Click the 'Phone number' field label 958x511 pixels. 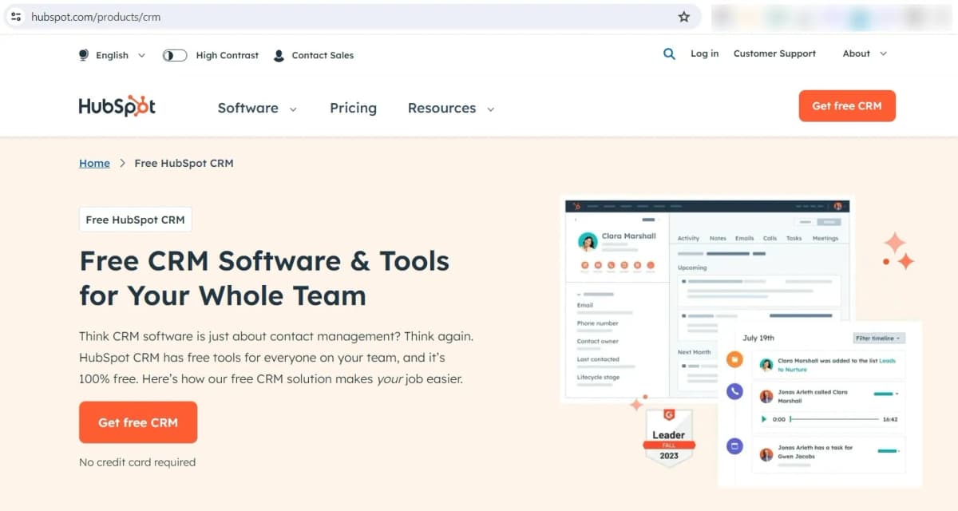[598, 323]
